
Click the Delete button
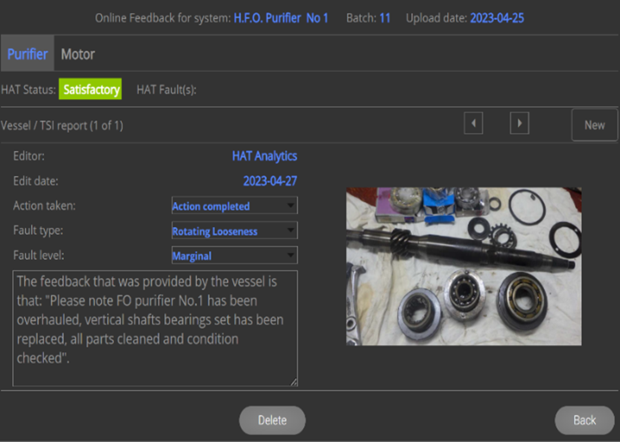point(272,420)
